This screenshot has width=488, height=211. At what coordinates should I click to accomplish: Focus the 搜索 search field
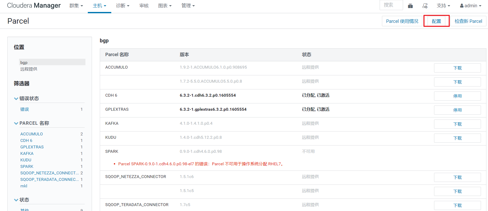[391, 5]
